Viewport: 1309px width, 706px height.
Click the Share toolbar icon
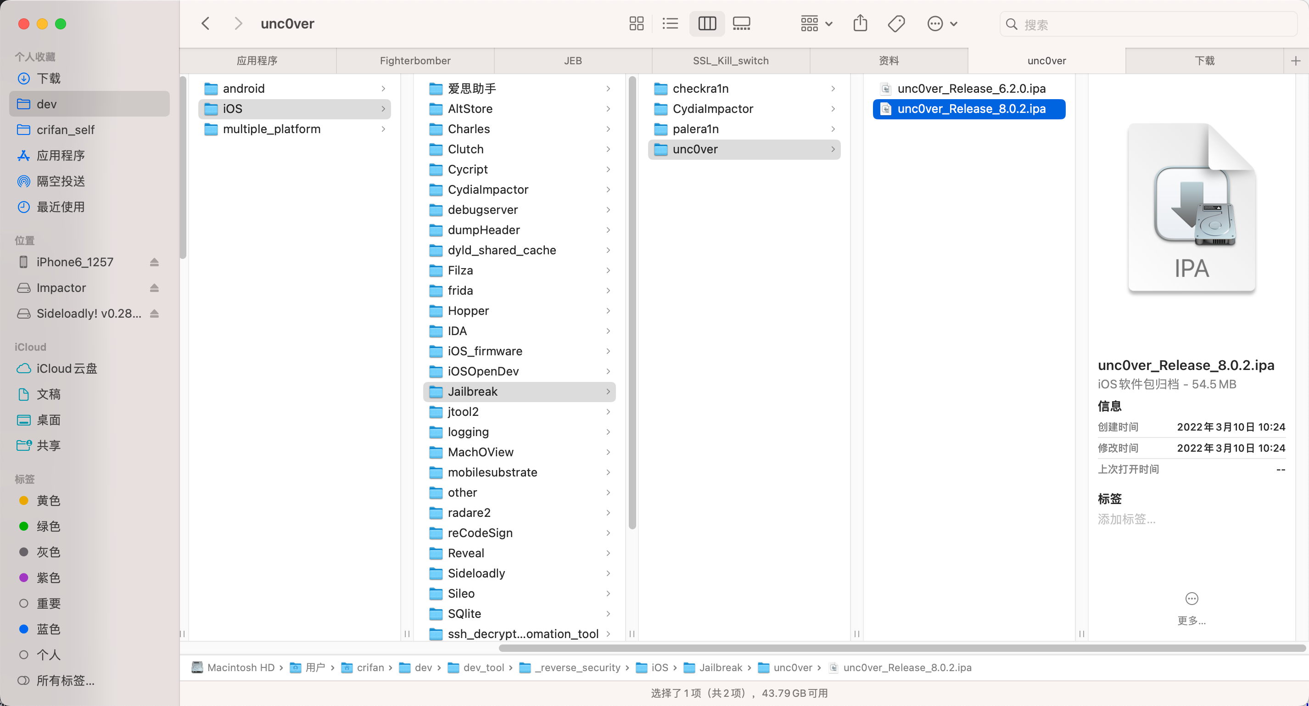pyautogui.click(x=860, y=23)
